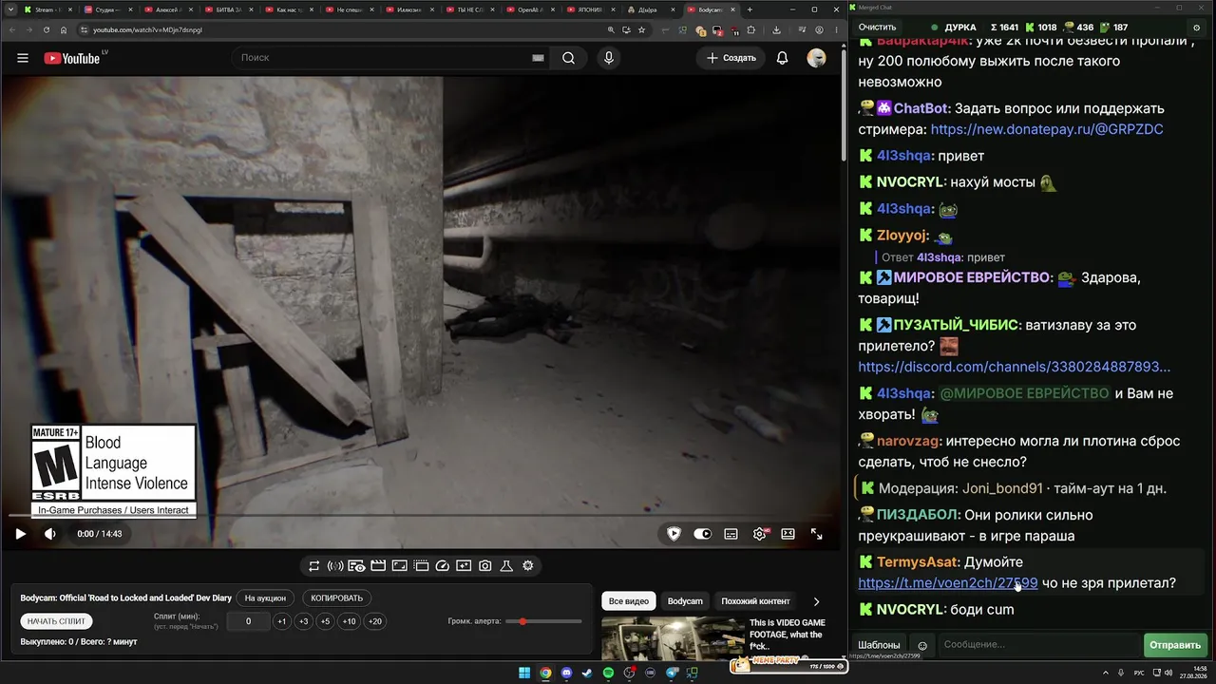This screenshot has width=1216, height=684.
Task: Toggle autoplay switch in the player
Action: [702, 534]
